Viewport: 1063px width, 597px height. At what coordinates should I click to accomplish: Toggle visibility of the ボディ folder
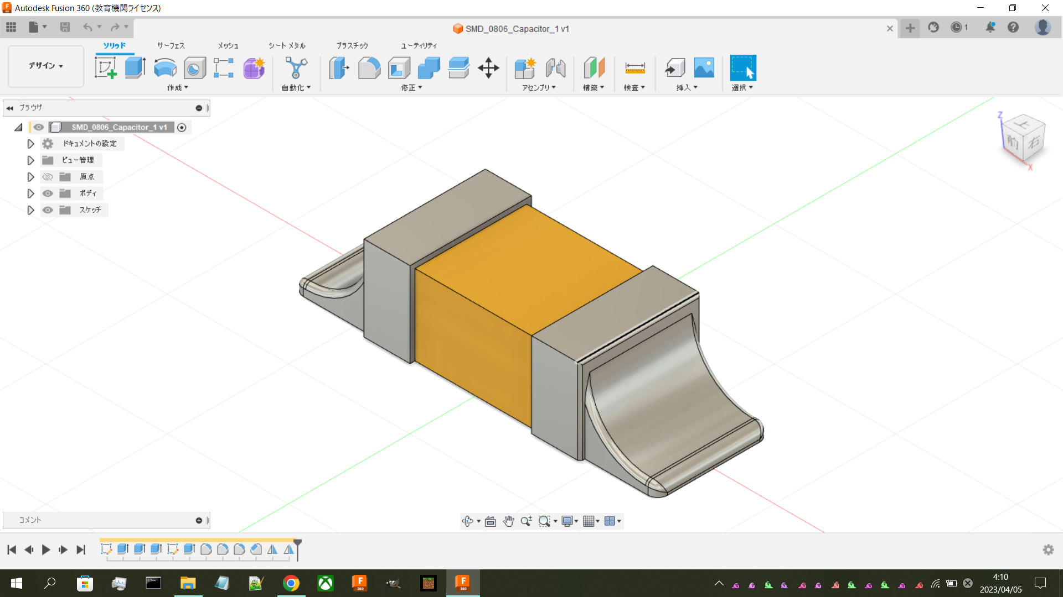pyautogui.click(x=48, y=193)
